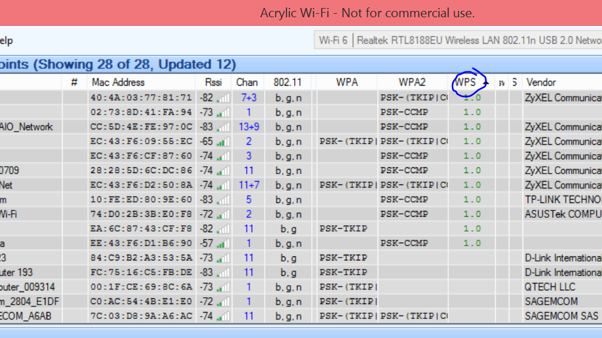Click signal icon for 40:4A:03:77:81:71
Screen dimensions: 602x338
[223, 98]
